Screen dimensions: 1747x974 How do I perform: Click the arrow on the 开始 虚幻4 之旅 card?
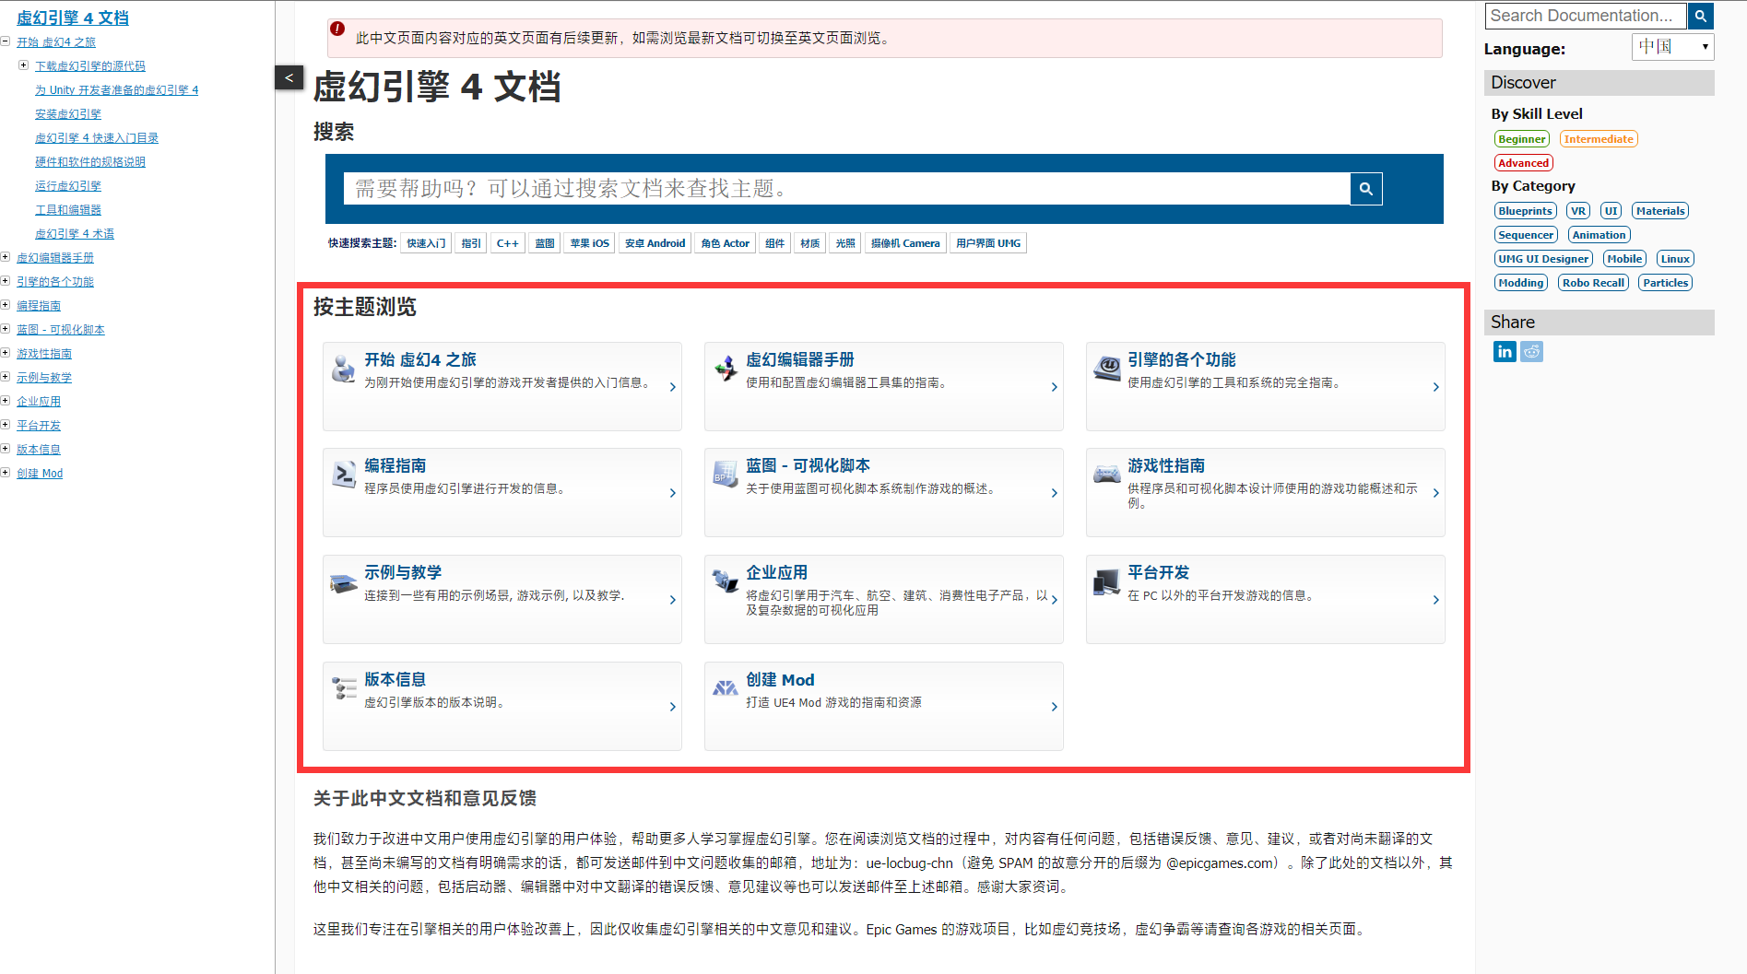[x=673, y=387]
